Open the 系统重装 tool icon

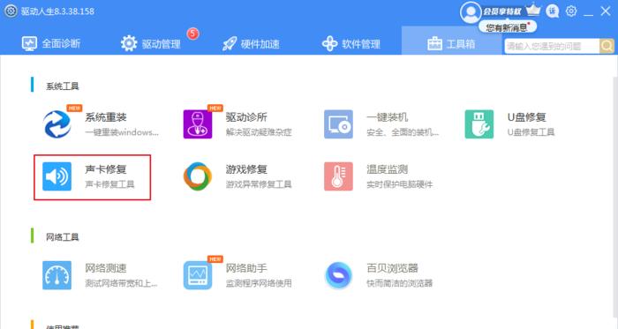(57, 124)
